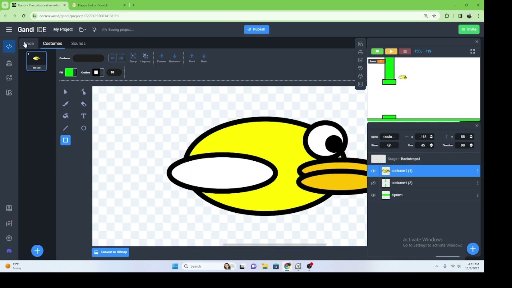Image resolution: width=512 pixels, height=288 pixels.
Task: Open the printer-like extension icon in left sidebar
Action: (x=9, y=63)
